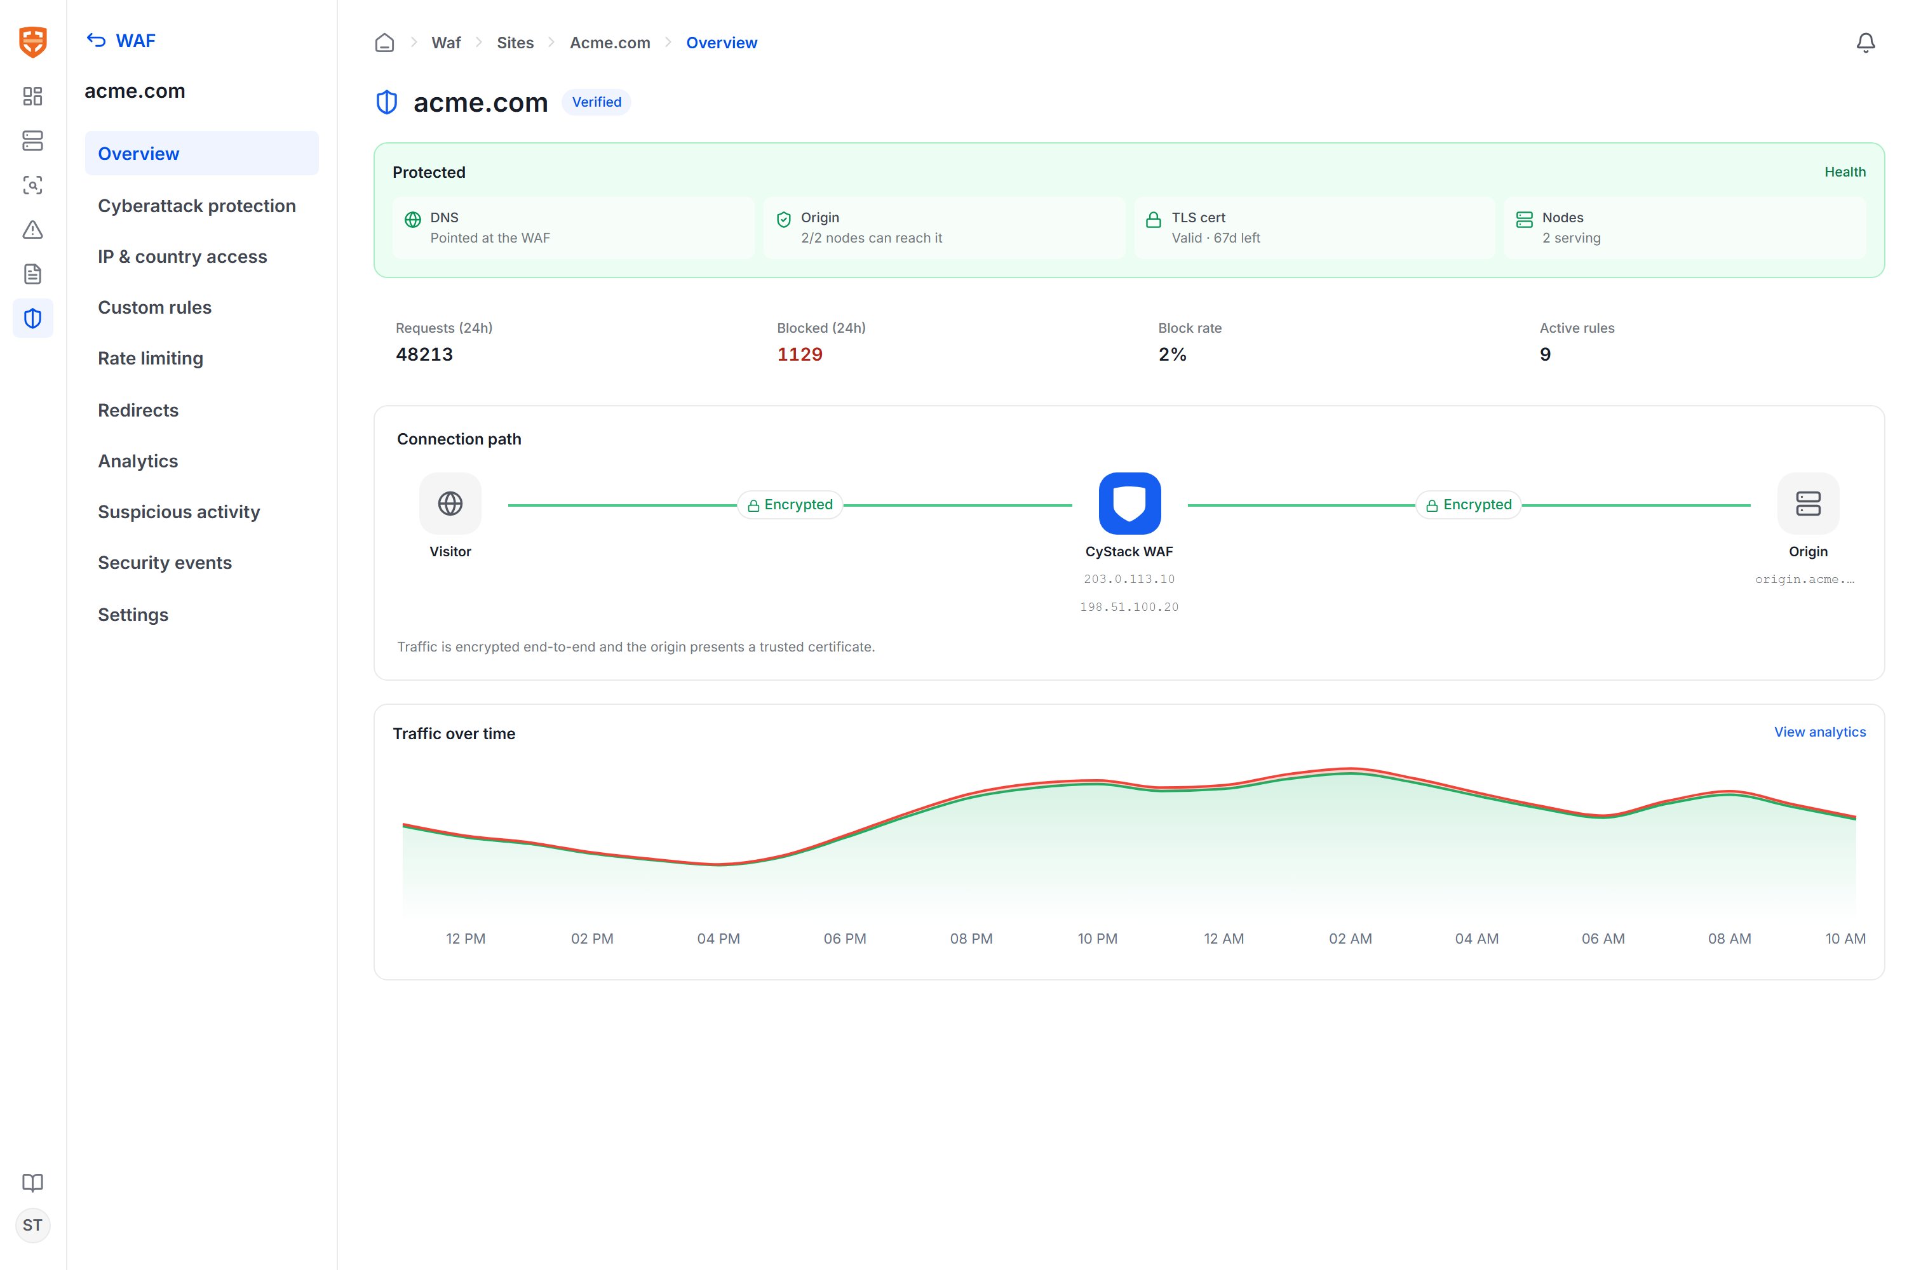Click the Encrypted badge between WAF and Origin

pos(1468,505)
